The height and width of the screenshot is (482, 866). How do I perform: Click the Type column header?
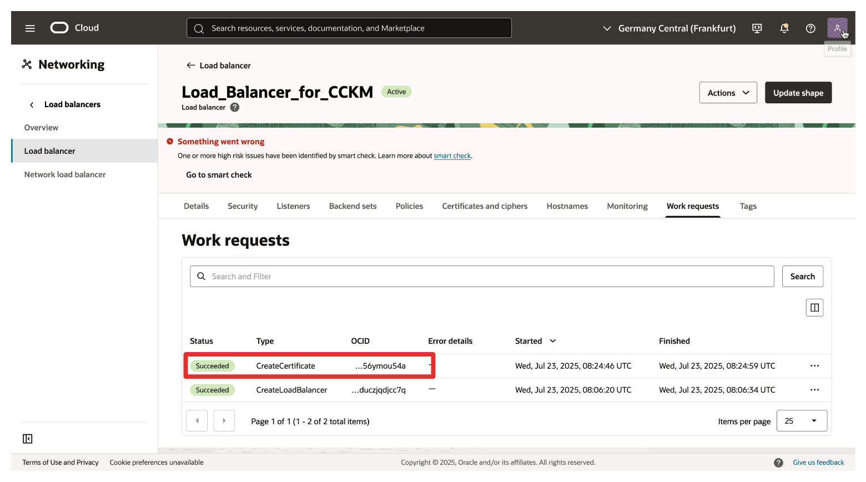point(265,341)
